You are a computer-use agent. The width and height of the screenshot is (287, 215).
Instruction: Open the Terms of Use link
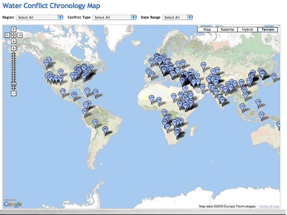pos(269,206)
